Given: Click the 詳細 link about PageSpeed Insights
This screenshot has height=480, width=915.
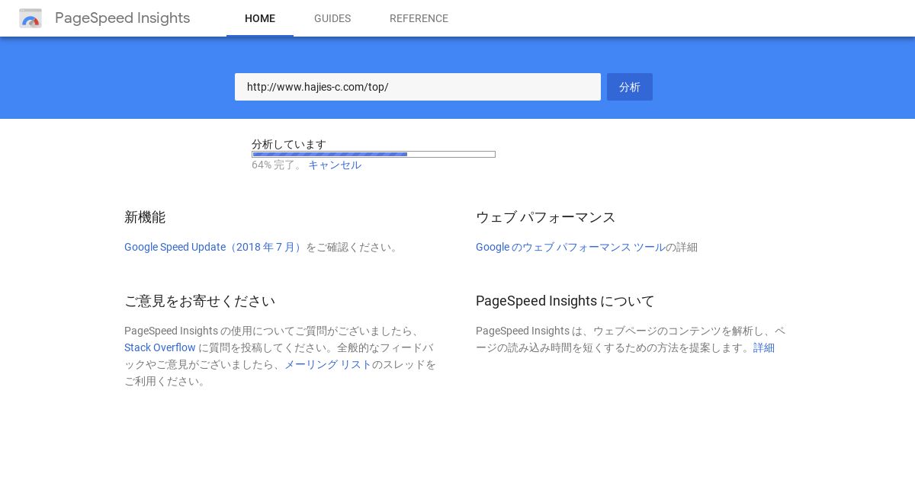Looking at the screenshot, I should 764,347.
